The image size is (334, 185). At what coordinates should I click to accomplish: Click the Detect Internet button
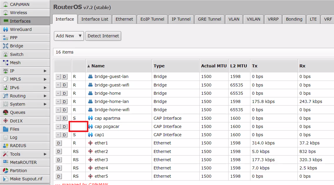[x=103, y=36]
